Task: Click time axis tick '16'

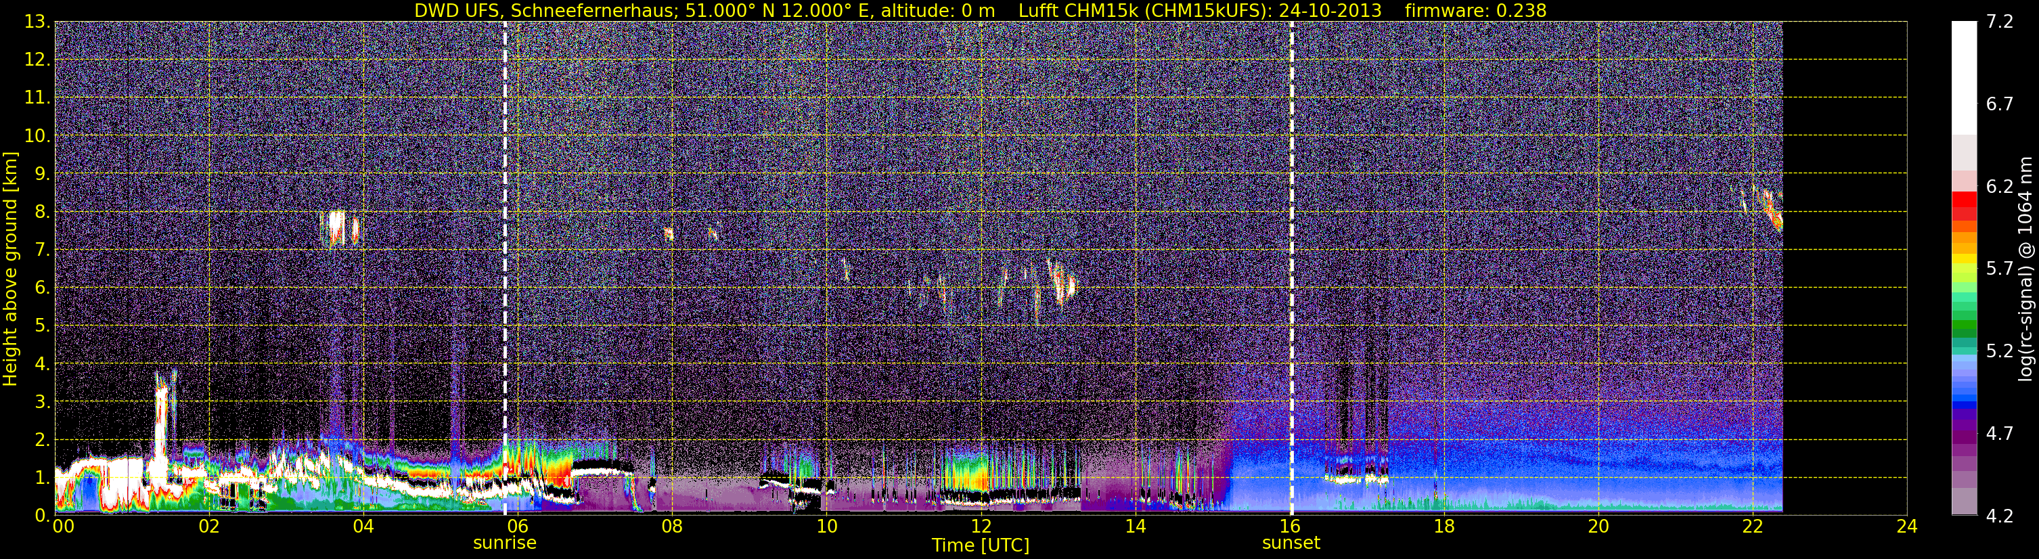Action: 1291,527
